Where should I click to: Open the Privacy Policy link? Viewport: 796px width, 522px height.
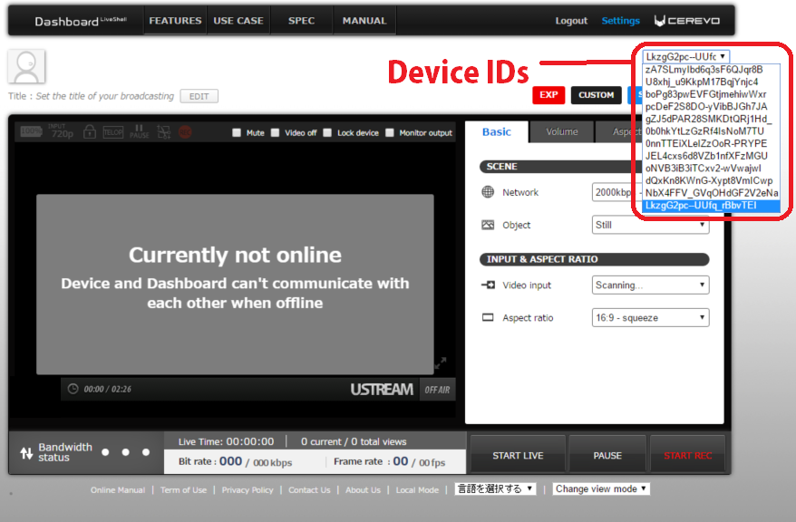[248, 490]
